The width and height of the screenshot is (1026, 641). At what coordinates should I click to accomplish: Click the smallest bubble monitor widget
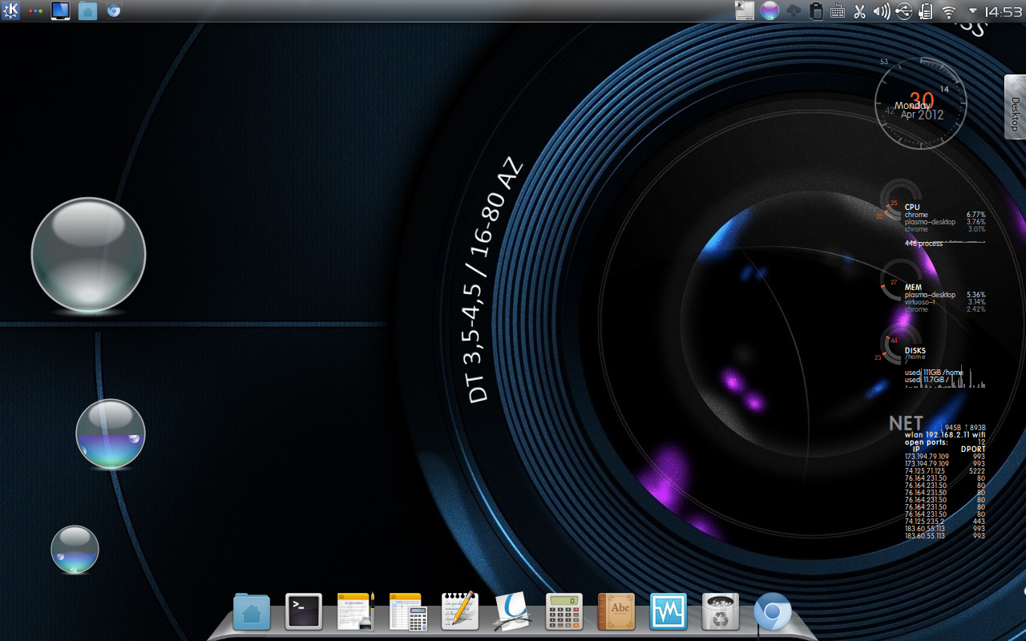[75, 549]
